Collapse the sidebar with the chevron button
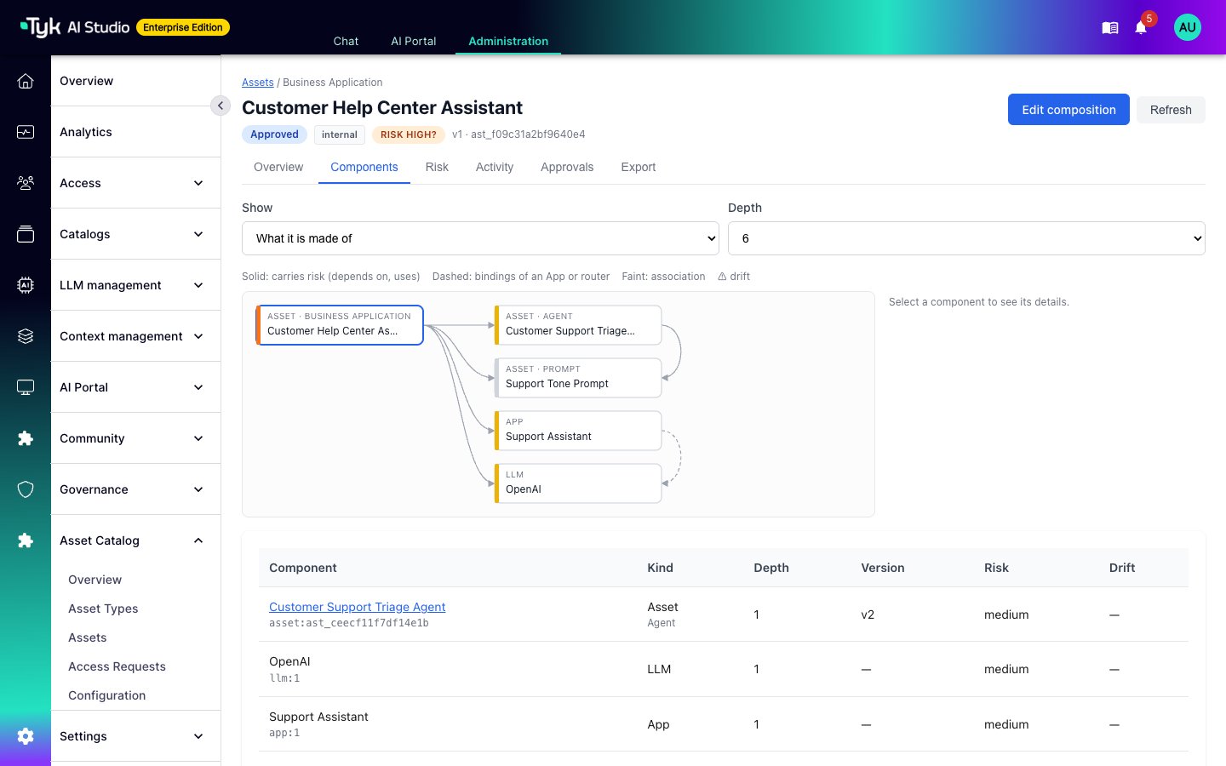Screen dimensions: 1226x766 (x=221, y=106)
